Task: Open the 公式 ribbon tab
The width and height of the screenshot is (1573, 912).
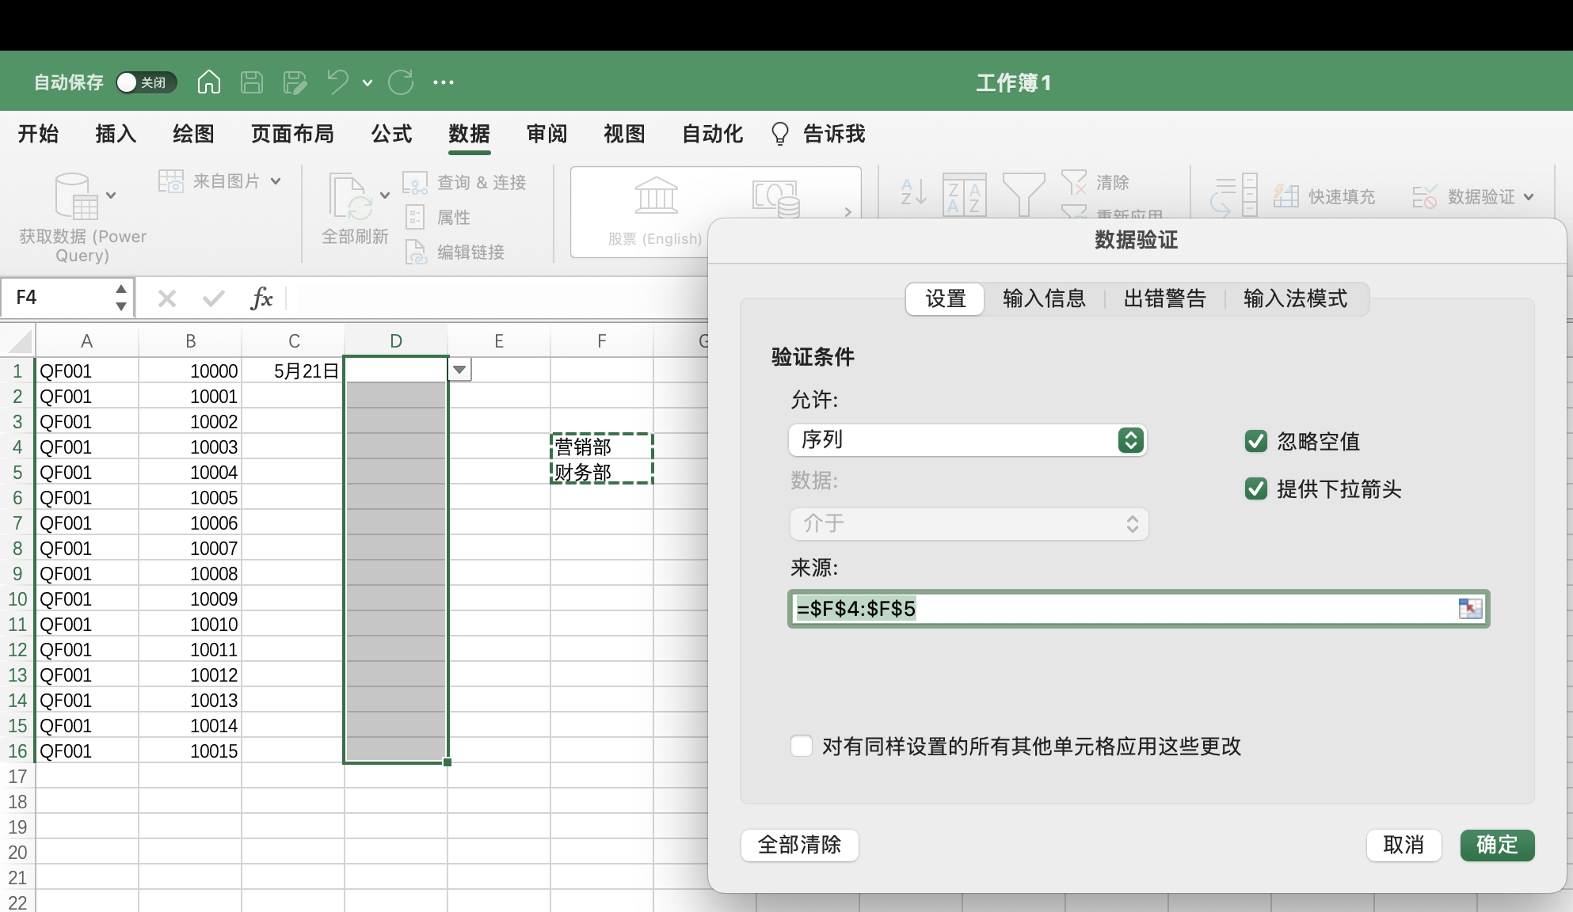Action: 392,134
